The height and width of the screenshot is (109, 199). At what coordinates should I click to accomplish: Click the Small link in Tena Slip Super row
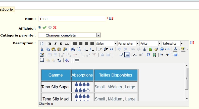coord(100,87)
